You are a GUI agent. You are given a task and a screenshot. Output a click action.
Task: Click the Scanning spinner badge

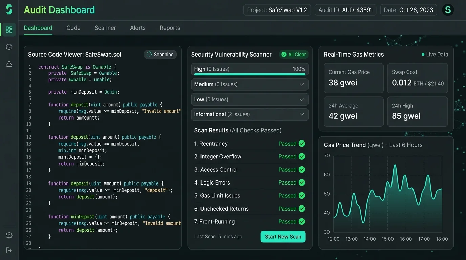click(160, 55)
